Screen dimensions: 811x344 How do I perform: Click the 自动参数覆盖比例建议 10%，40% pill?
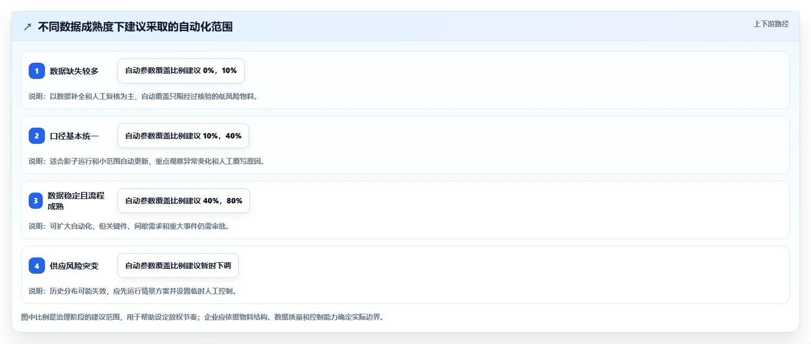click(x=183, y=136)
